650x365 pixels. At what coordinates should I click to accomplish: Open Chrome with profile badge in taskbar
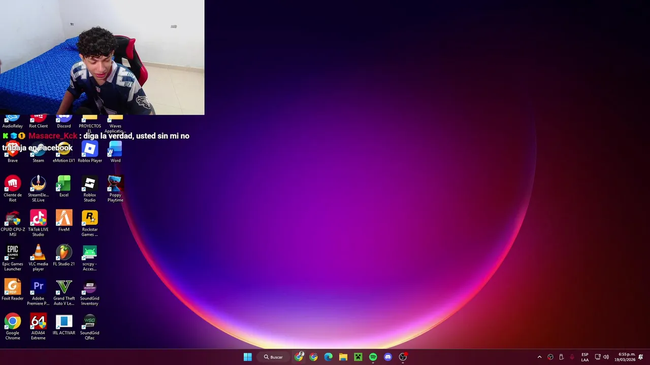(299, 357)
